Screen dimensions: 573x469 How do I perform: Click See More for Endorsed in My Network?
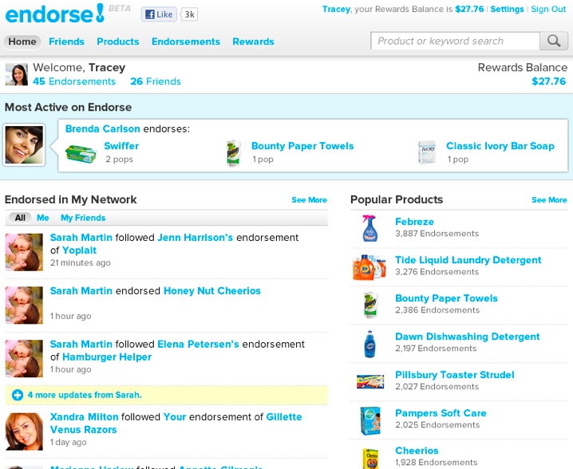point(309,199)
